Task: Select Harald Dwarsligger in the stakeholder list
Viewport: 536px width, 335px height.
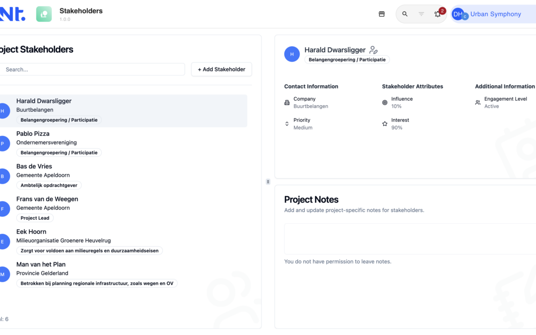Action: pyautogui.click(x=124, y=111)
